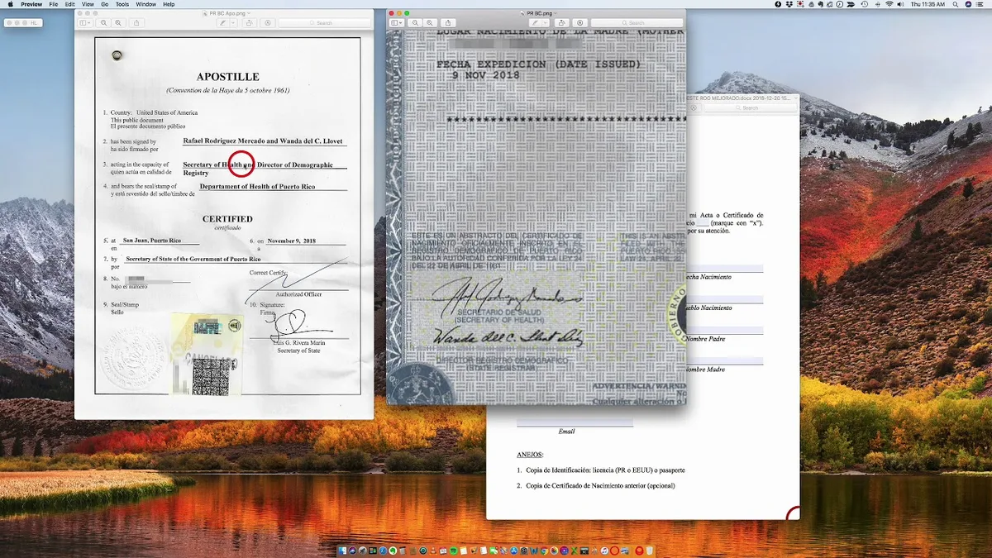This screenshot has height=558, width=992.
Task: Click the "CERTIFIED" heading in the apostille
Action: pyautogui.click(x=227, y=219)
